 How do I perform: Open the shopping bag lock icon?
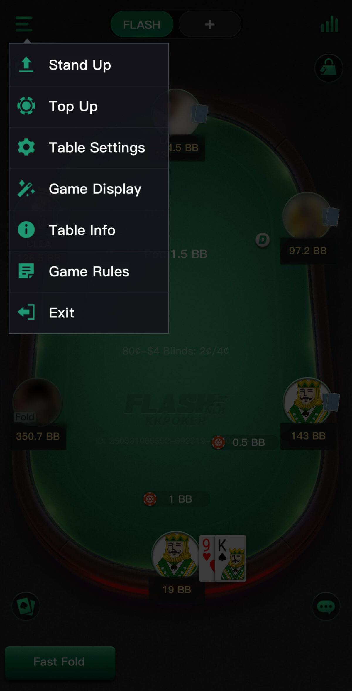tap(329, 68)
